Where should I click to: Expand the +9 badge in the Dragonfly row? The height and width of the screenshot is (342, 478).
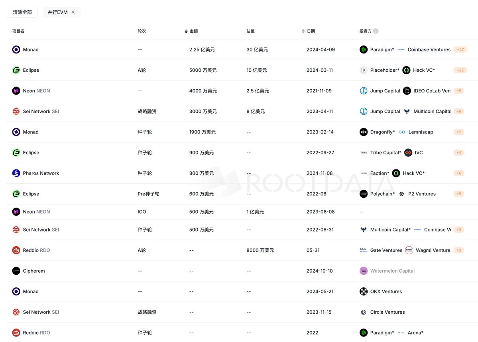click(x=459, y=132)
